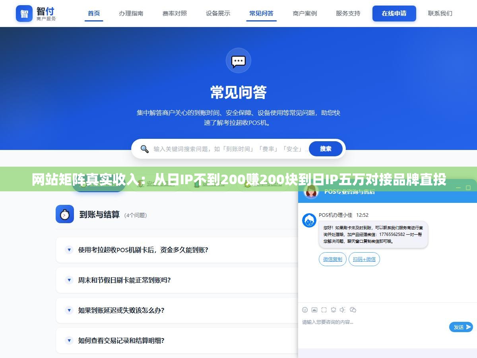477x358 pixels.
Task: Focus the FAQ keyword search field
Action: (231, 149)
